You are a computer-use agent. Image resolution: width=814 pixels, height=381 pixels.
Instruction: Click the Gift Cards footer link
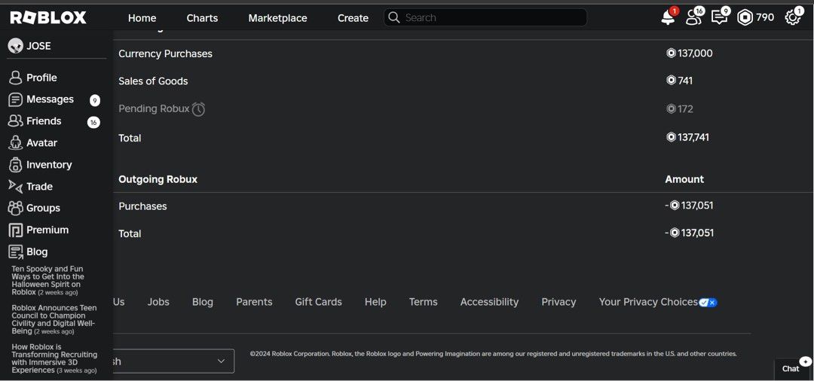(318, 302)
